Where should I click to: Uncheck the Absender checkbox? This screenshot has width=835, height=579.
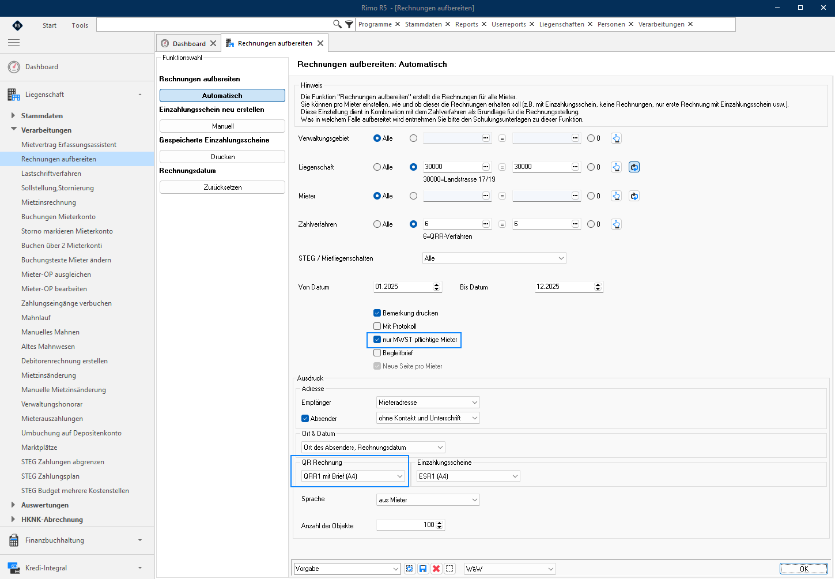click(305, 419)
